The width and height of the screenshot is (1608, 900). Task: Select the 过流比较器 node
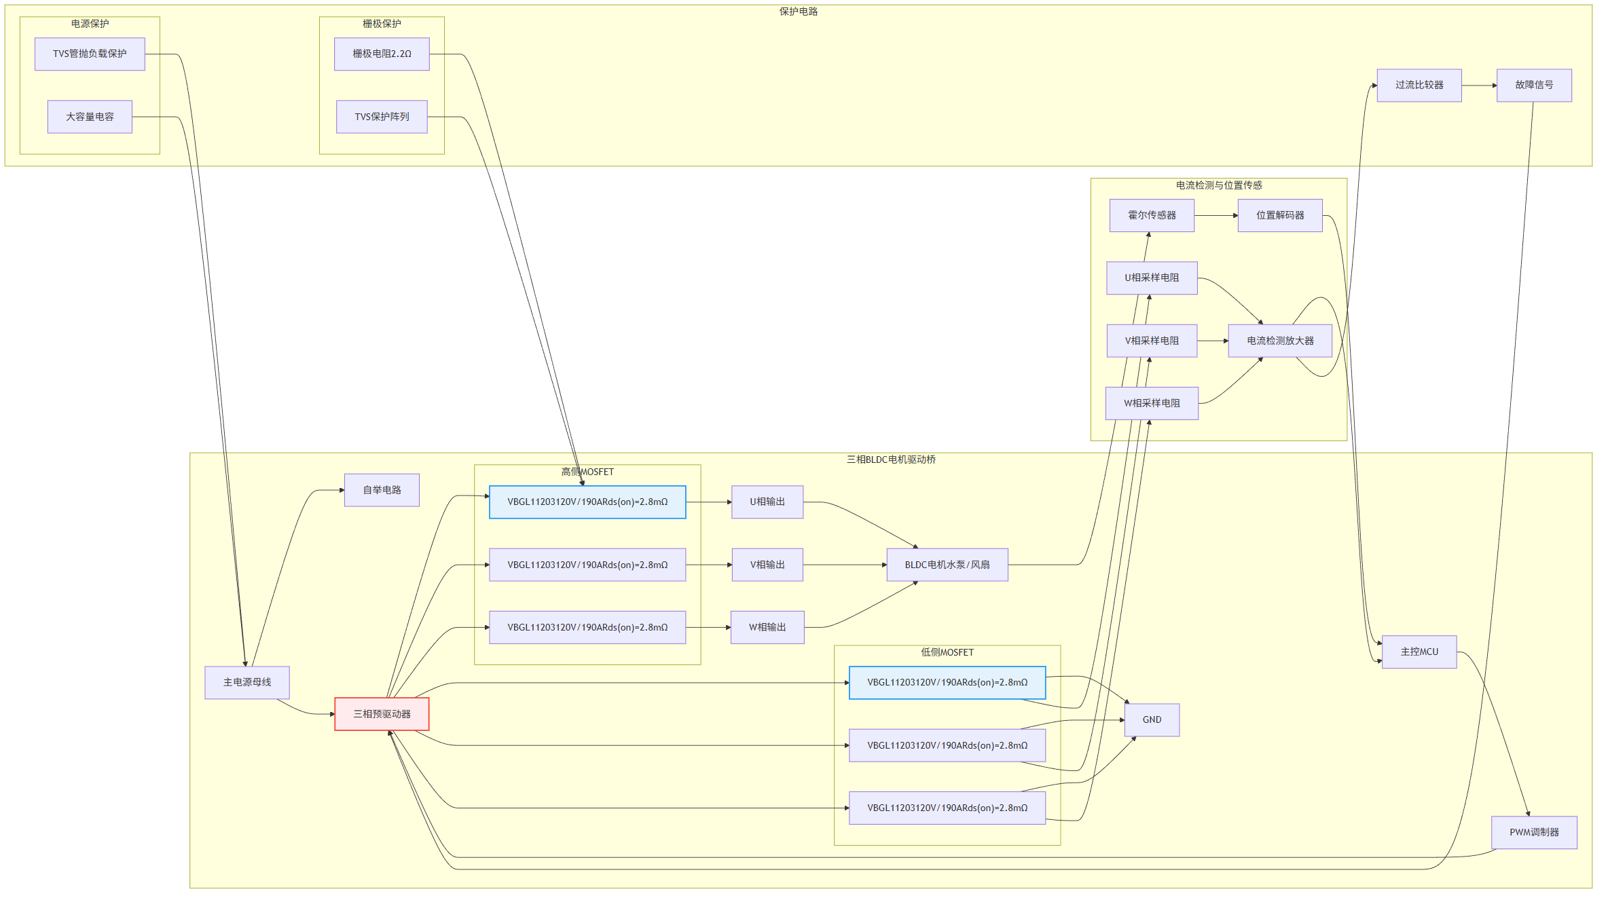click(1419, 85)
